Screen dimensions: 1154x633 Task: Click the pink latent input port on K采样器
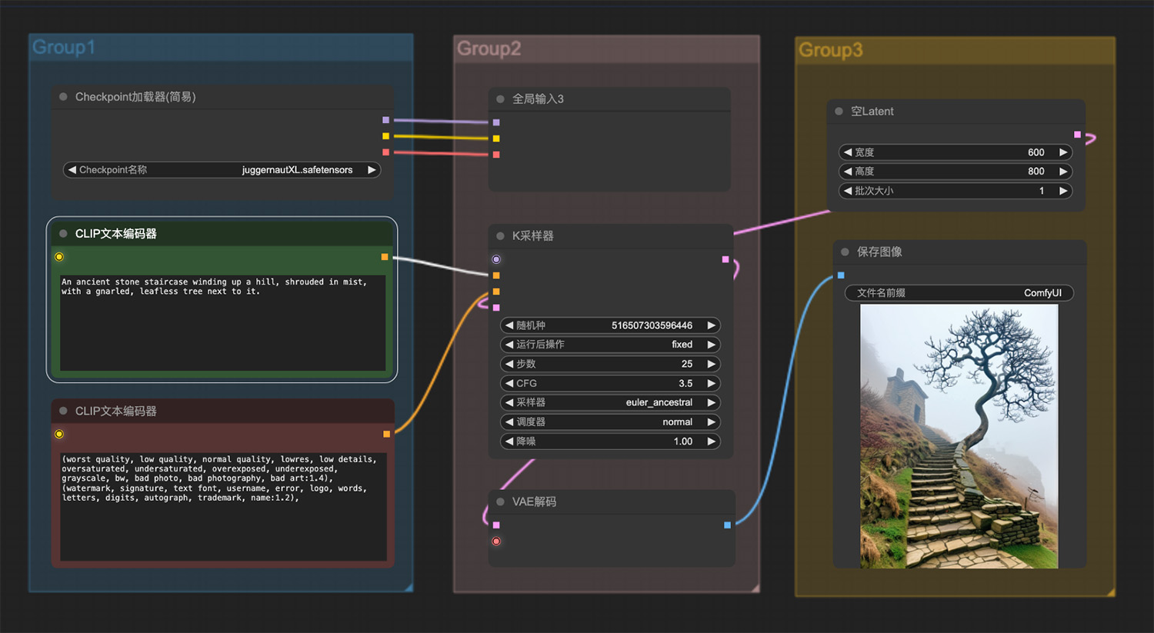(x=496, y=308)
